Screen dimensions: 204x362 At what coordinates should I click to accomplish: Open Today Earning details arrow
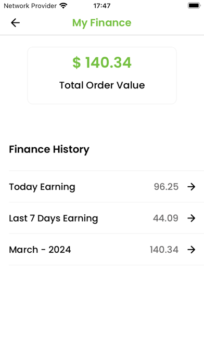tap(192, 187)
